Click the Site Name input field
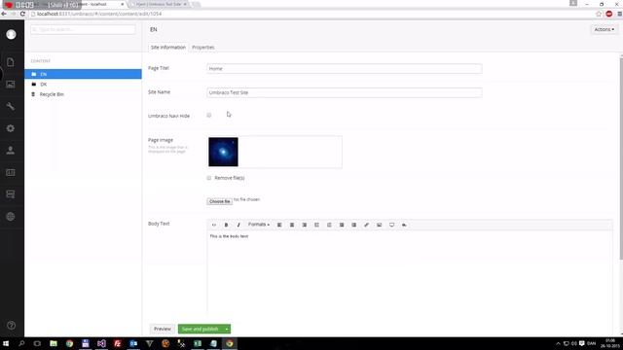 (x=344, y=92)
